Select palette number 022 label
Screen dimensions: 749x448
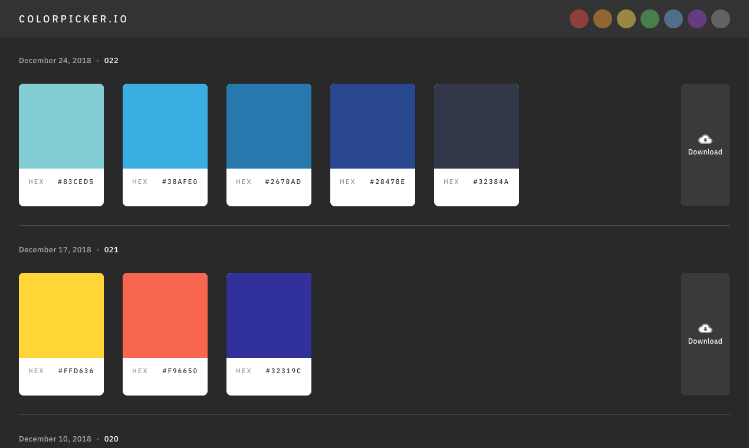111,60
